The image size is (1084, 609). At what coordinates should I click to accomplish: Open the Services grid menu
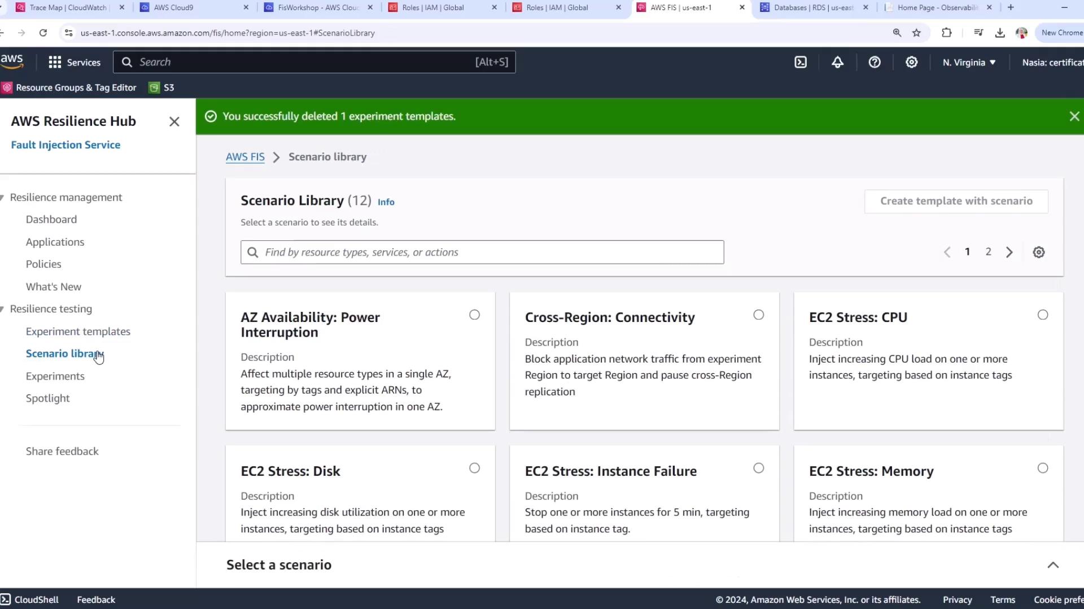click(x=55, y=62)
